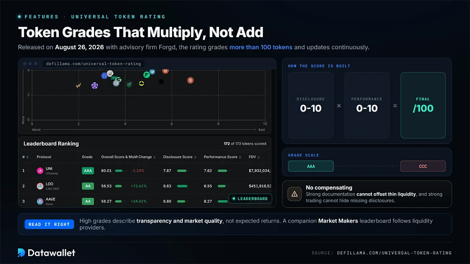The height and width of the screenshot is (264, 470).
Task: Click the AAA grade badge for UNI
Action: [88, 171]
